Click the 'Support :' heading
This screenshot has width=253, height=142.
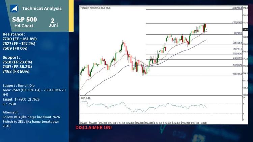pyautogui.click(x=11, y=57)
